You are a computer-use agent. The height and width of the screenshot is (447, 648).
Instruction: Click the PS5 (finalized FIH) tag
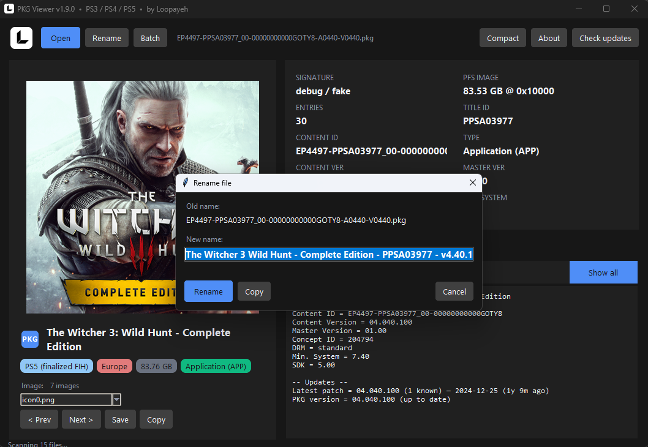click(x=56, y=366)
